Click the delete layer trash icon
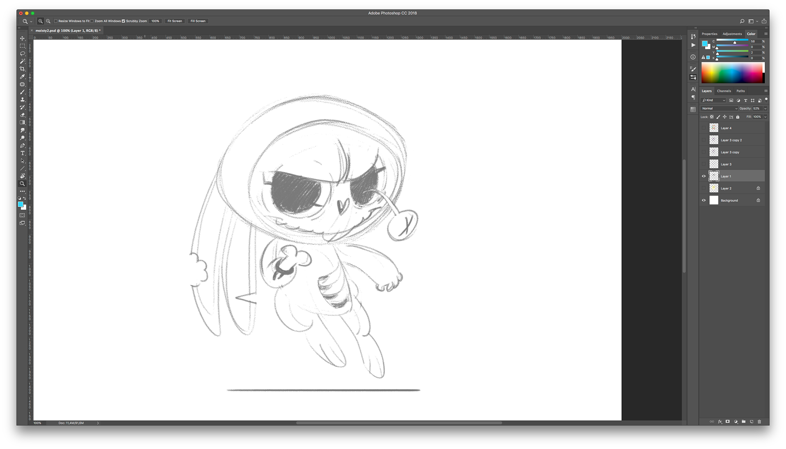This screenshot has width=786, height=449. 759,422
